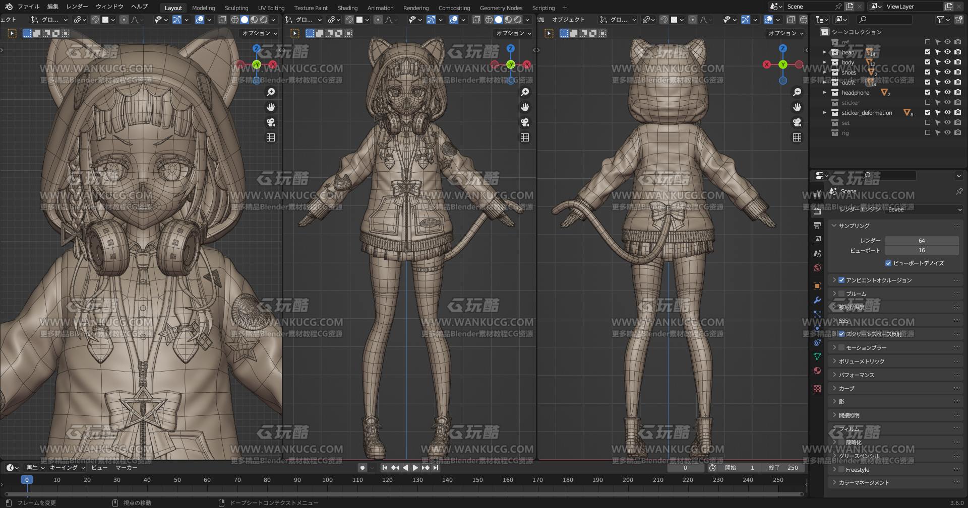Hide the headphone collection in viewport

(x=948, y=93)
